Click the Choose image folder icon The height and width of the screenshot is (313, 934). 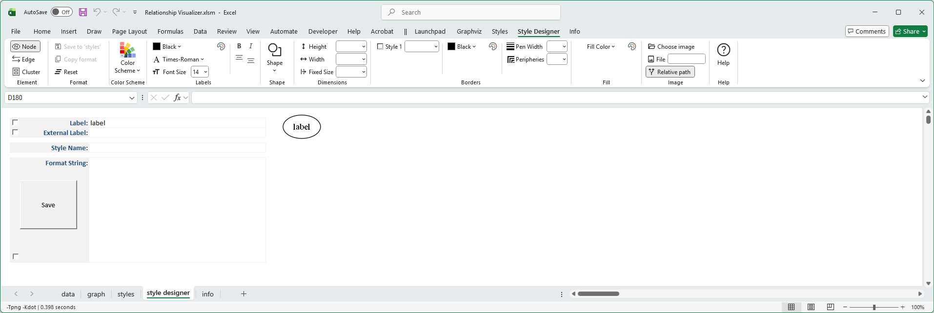click(651, 47)
